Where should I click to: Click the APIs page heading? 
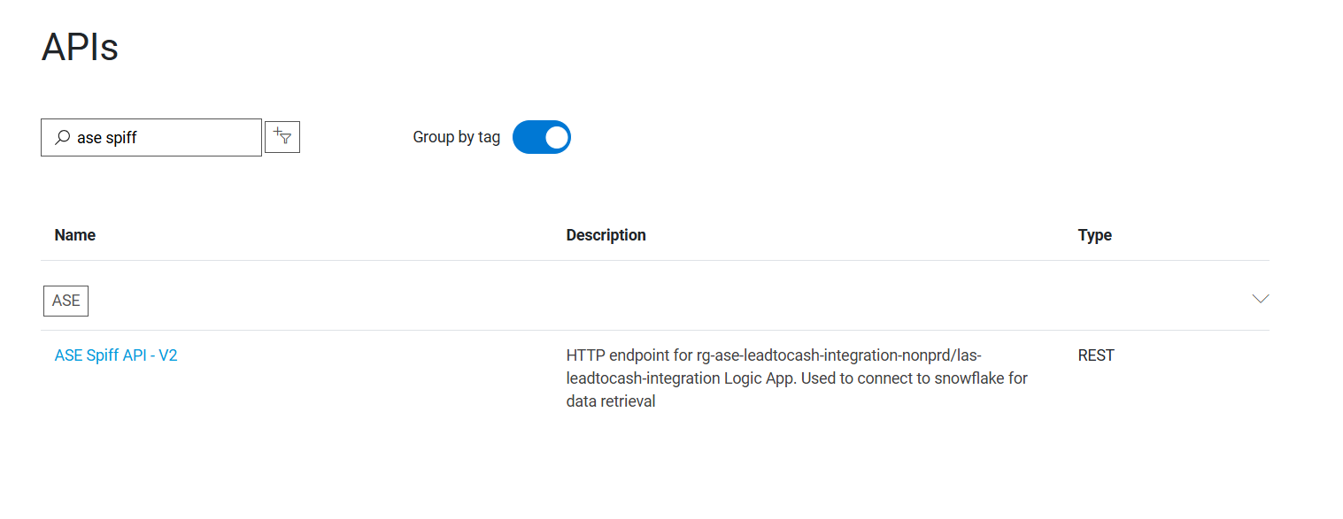[x=80, y=47]
